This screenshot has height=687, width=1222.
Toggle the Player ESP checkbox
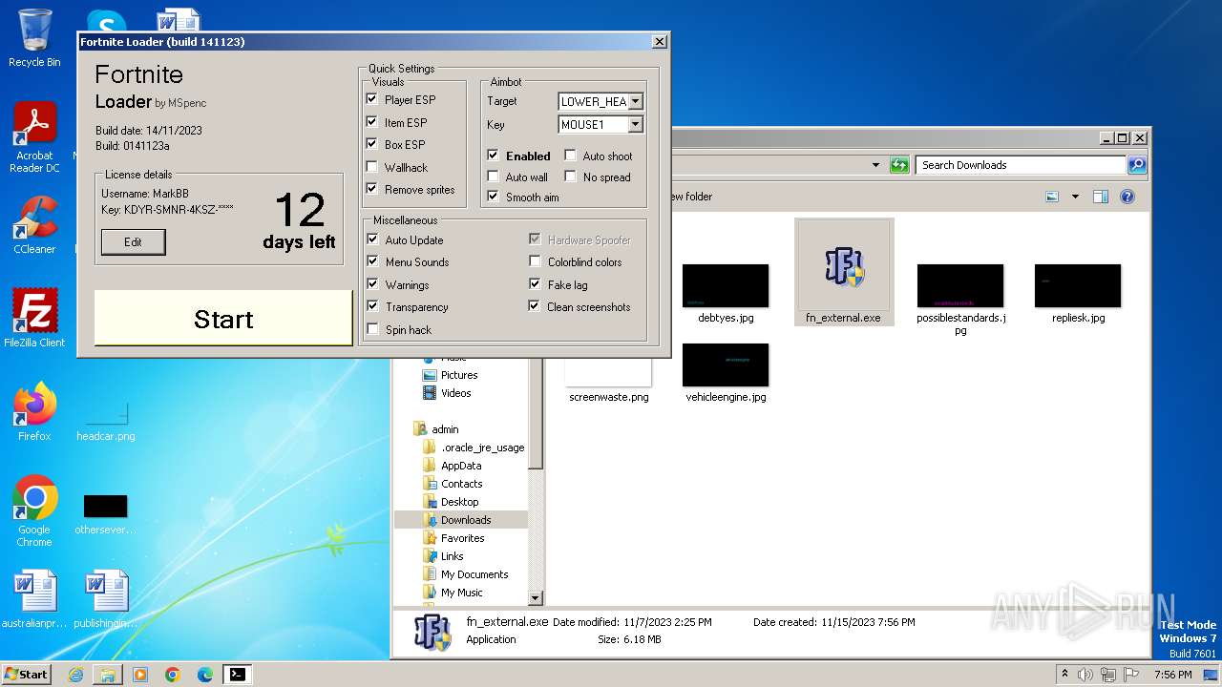372,99
